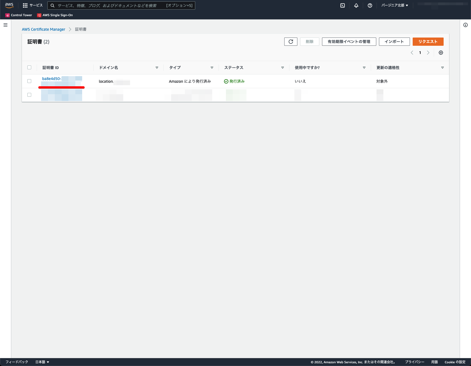Image resolution: width=471 pixels, height=366 pixels.
Task: Open AWS Certificate Manager breadcrumb link
Action: pos(44,29)
